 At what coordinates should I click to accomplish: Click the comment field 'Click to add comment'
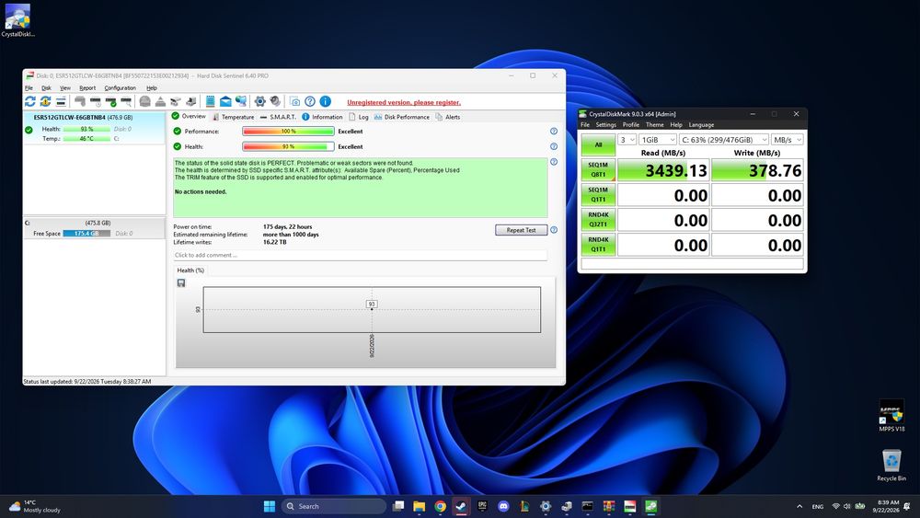click(x=360, y=255)
